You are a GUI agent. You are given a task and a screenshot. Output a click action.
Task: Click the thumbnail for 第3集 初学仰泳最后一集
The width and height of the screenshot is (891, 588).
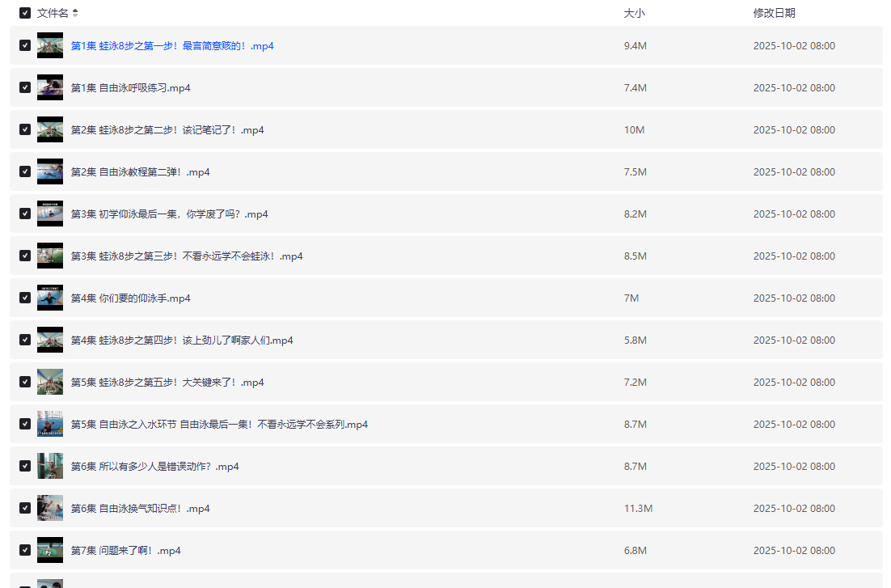[x=50, y=214]
